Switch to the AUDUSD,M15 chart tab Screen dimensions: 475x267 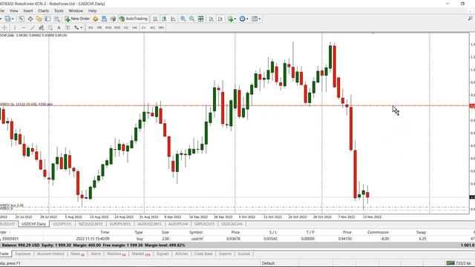tap(149, 224)
